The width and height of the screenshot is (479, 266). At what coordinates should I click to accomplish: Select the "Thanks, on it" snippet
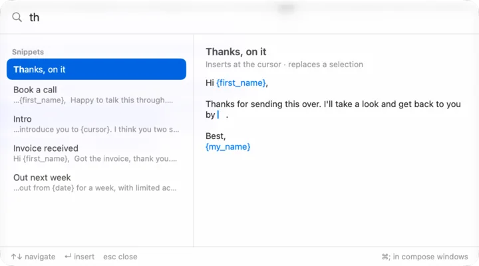tap(96, 69)
